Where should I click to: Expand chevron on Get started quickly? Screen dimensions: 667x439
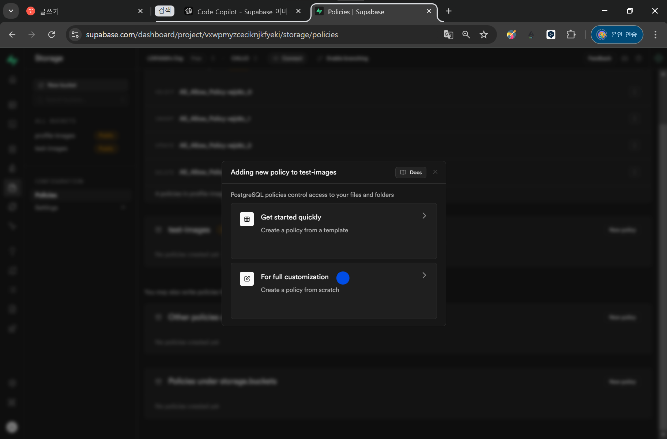(424, 216)
